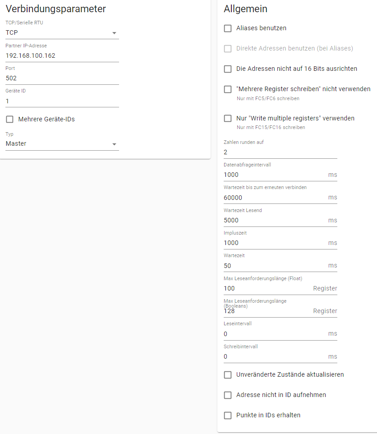Tick Adresse nicht in ID aufnehmen
Viewport: 377px width, 434px height.
click(x=228, y=395)
